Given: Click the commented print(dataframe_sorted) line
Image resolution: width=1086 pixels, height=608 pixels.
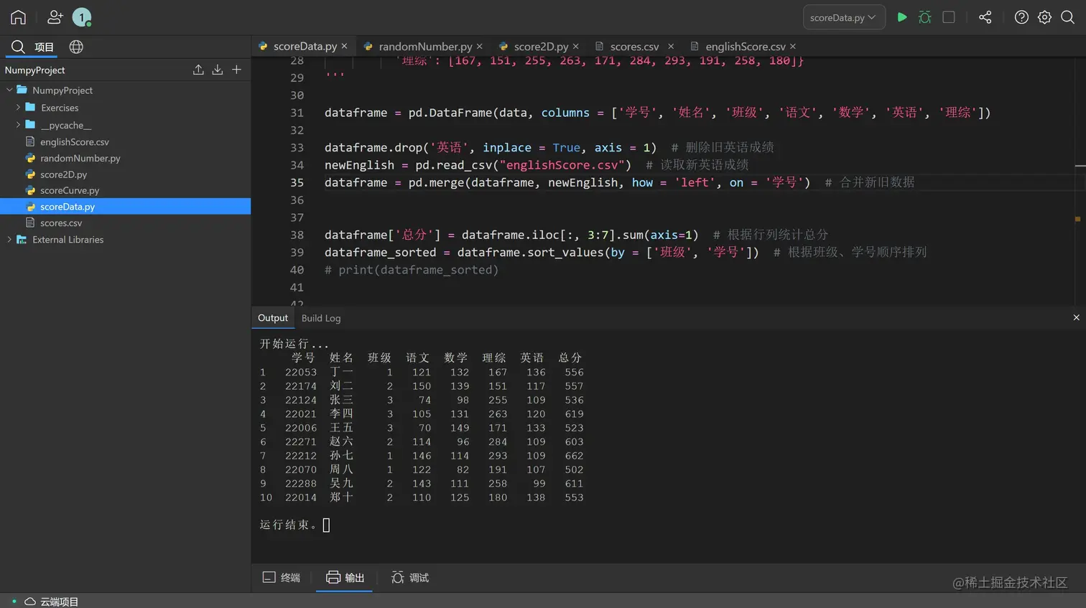Looking at the screenshot, I should coord(412,270).
